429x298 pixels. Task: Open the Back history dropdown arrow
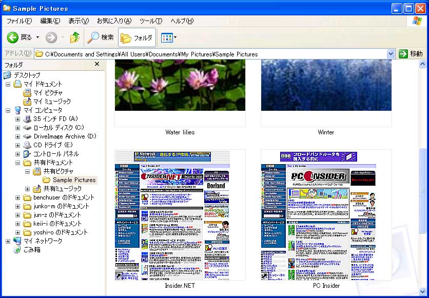click(38, 37)
